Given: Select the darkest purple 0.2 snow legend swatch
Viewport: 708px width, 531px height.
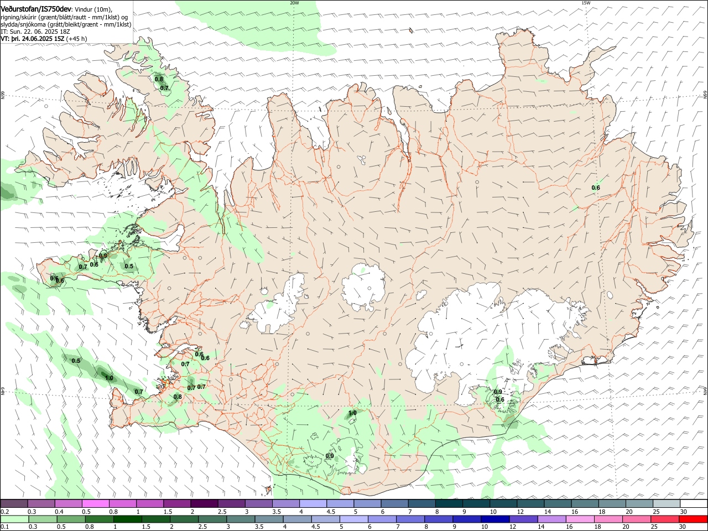Looking at the screenshot, I should pyautogui.click(x=14, y=503).
